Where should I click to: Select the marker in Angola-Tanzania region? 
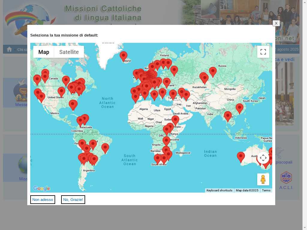pyautogui.click(x=166, y=141)
